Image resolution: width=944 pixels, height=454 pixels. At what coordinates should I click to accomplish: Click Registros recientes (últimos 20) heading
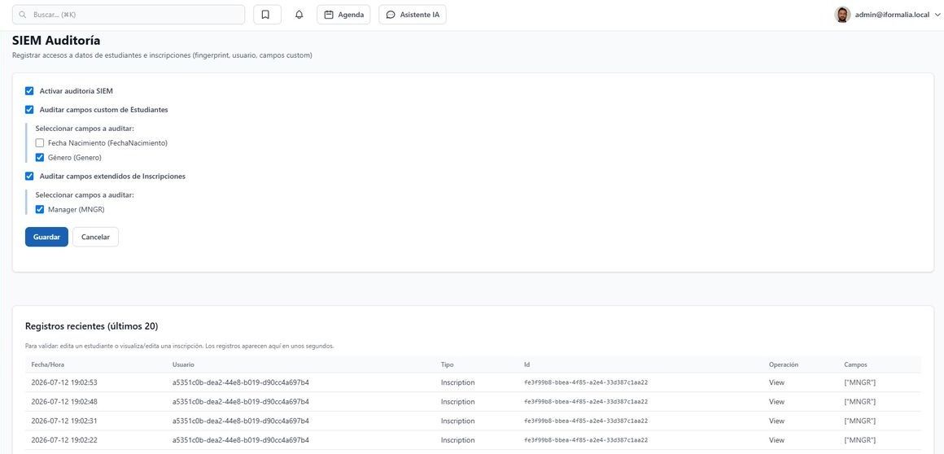pyautogui.click(x=91, y=326)
